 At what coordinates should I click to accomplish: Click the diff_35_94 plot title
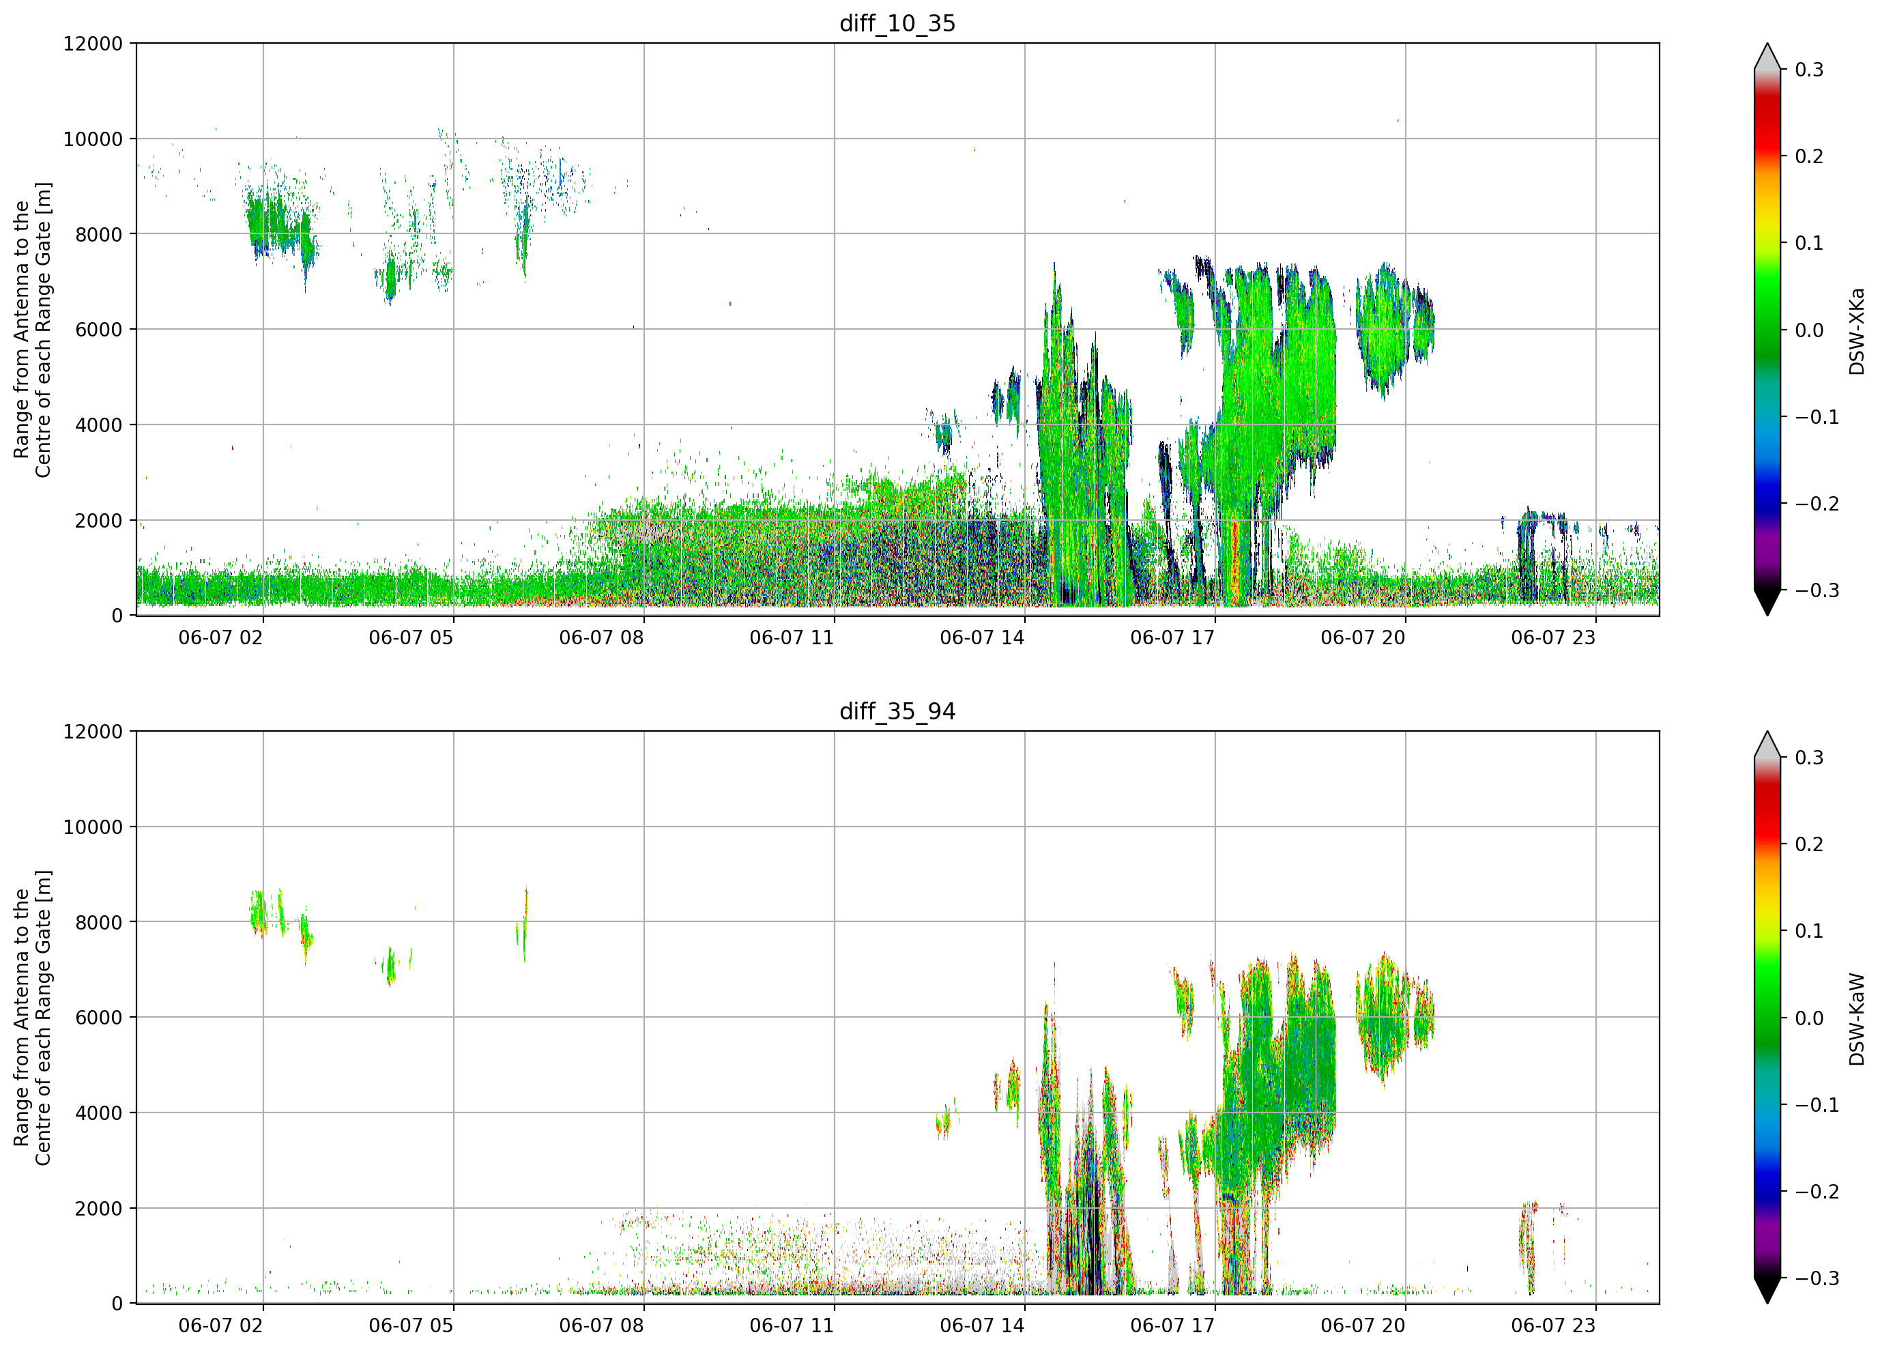[x=897, y=711]
